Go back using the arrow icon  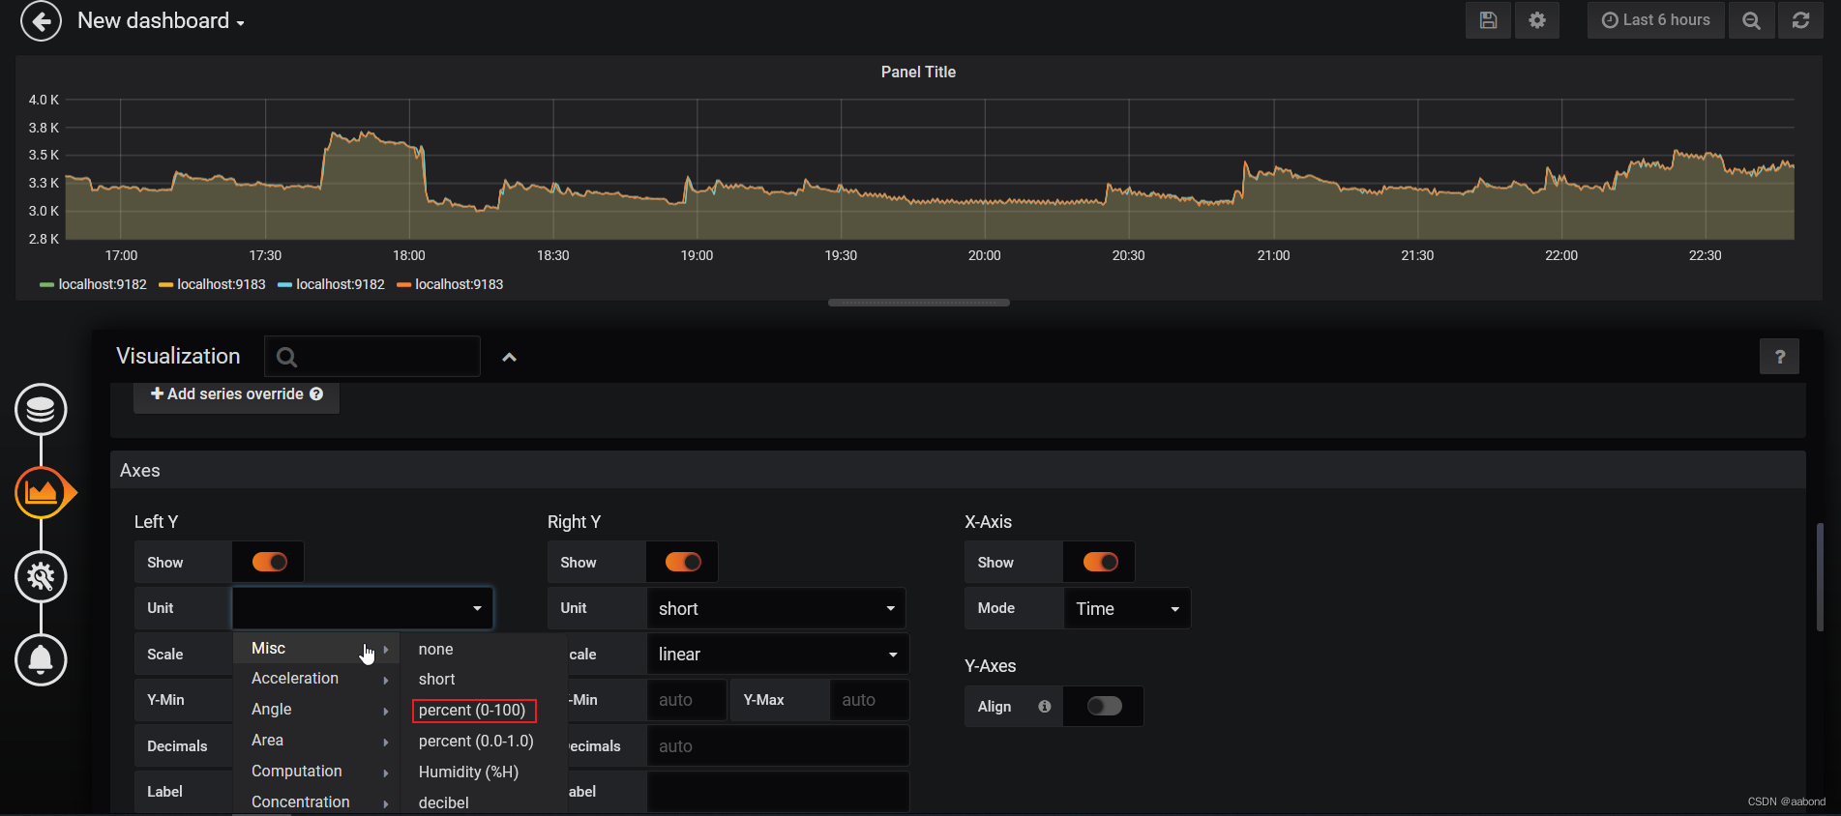41,20
